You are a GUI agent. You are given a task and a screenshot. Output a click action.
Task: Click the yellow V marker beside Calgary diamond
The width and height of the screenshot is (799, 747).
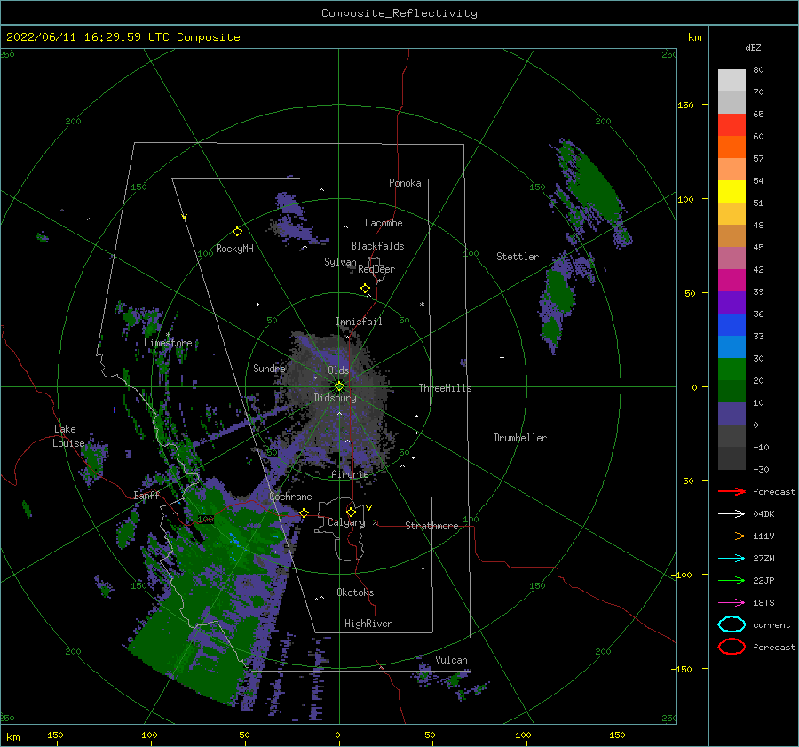pos(369,508)
